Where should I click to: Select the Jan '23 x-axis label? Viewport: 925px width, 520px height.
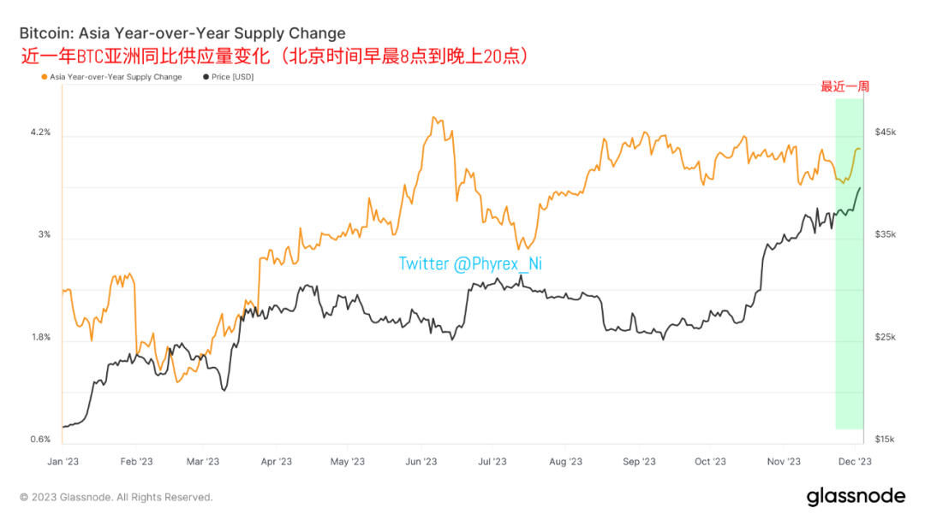coord(63,462)
